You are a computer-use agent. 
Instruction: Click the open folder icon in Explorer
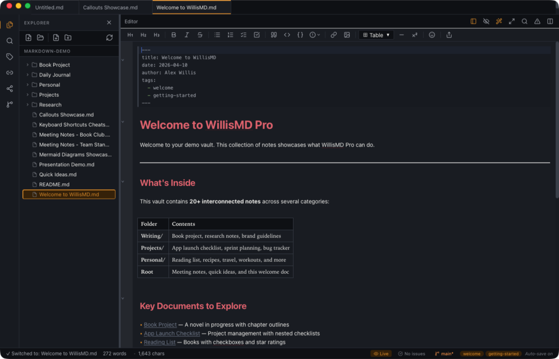pos(40,38)
